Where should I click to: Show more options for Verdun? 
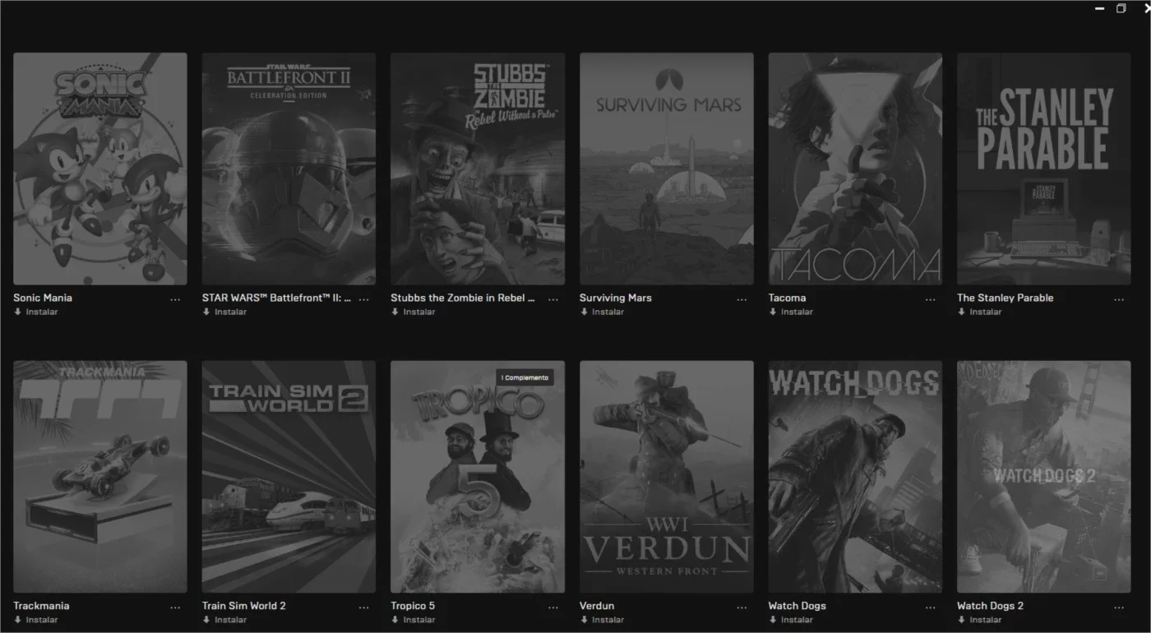pos(742,608)
